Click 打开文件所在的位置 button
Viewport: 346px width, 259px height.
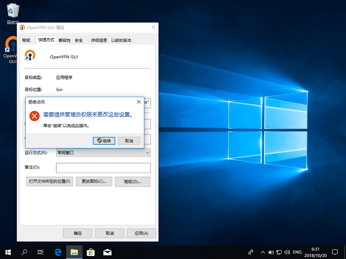coord(50,181)
